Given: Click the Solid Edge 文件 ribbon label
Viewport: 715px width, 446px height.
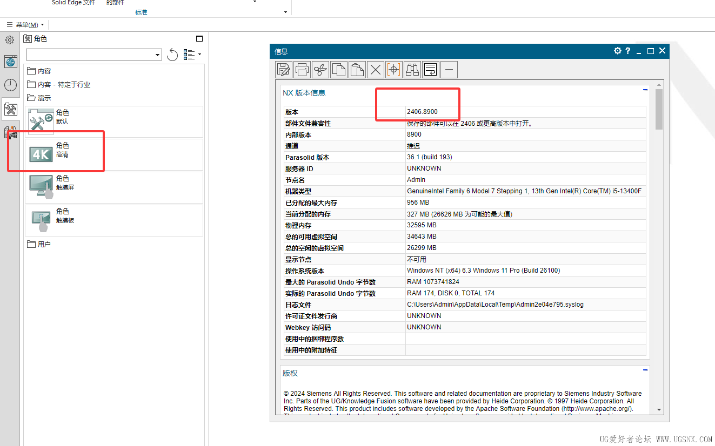Looking at the screenshot, I should (73, 3).
